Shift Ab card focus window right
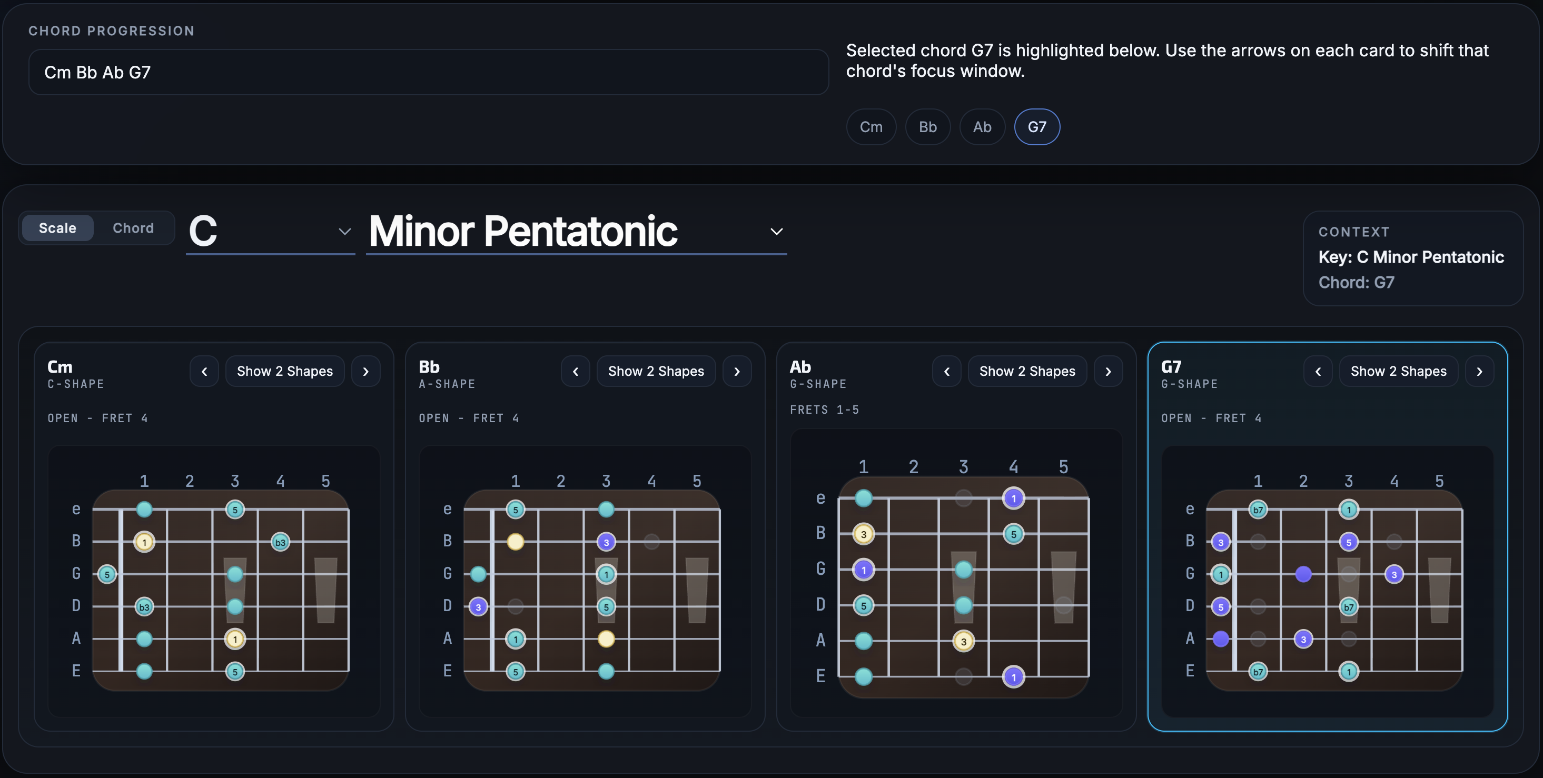This screenshot has width=1543, height=778. pos(1108,371)
